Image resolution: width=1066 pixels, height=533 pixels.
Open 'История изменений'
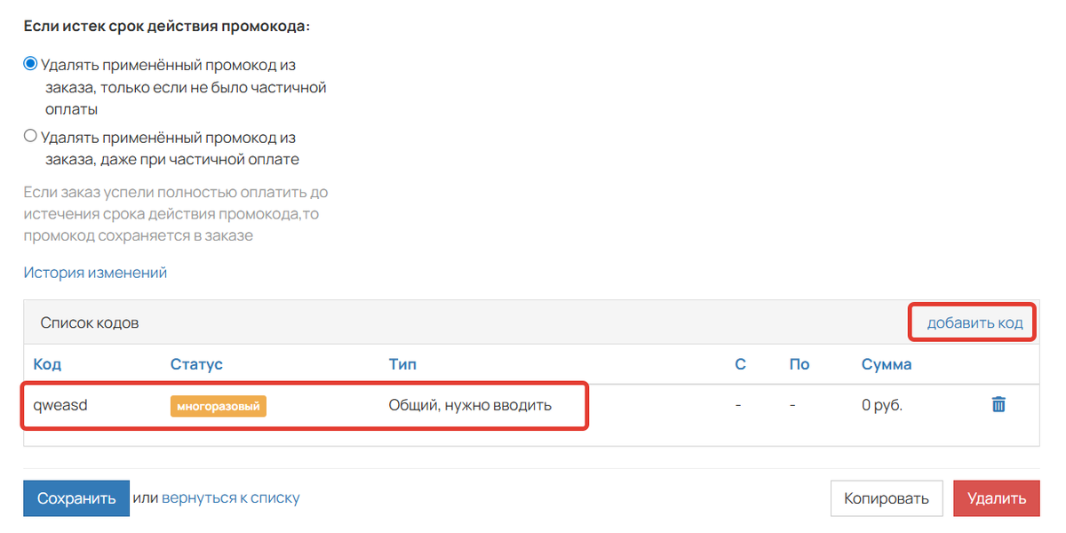[93, 272]
